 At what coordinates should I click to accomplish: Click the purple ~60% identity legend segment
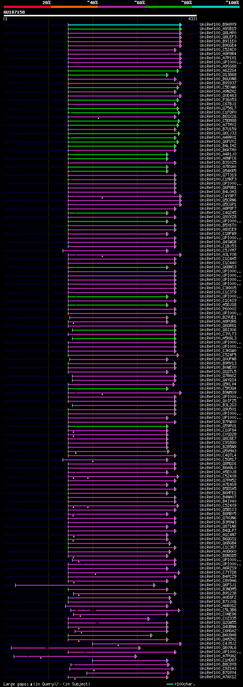pos(121,7)
